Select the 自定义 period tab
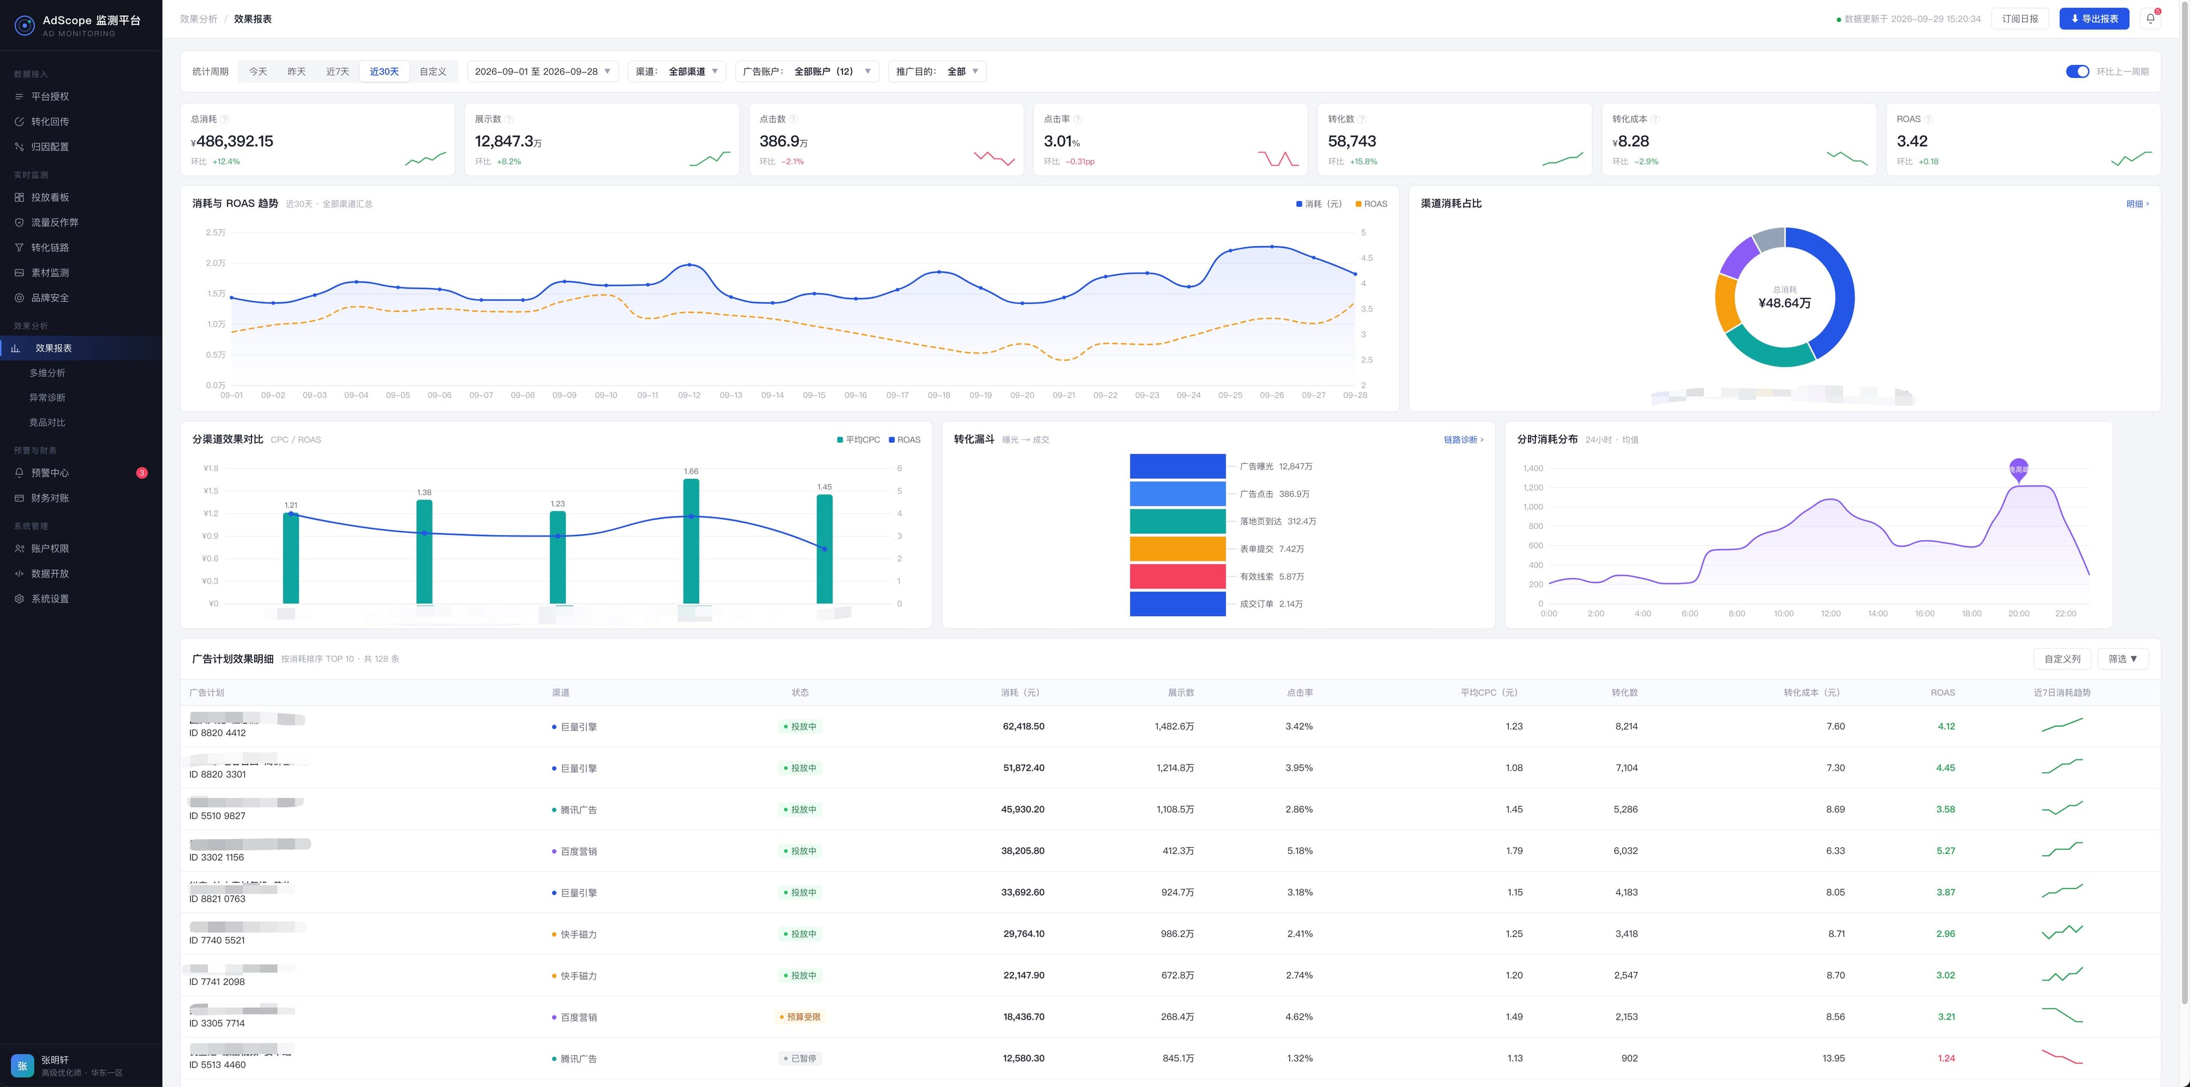The height and width of the screenshot is (1087, 2190). coord(433,71)
